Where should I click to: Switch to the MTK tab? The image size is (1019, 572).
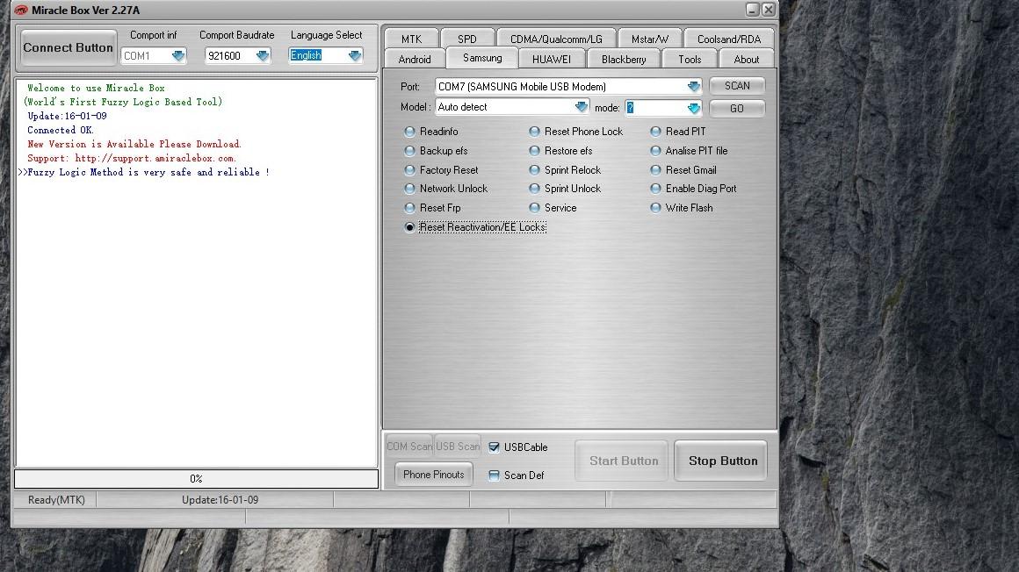tap(411, 39)
